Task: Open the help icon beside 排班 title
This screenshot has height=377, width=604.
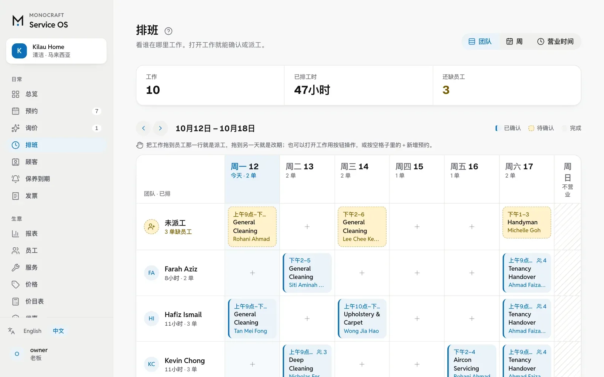Action: coord(168,31)
